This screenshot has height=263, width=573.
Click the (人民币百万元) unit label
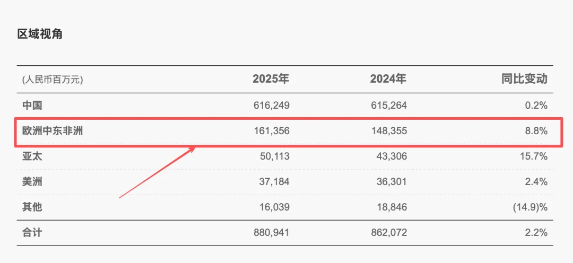53,80
